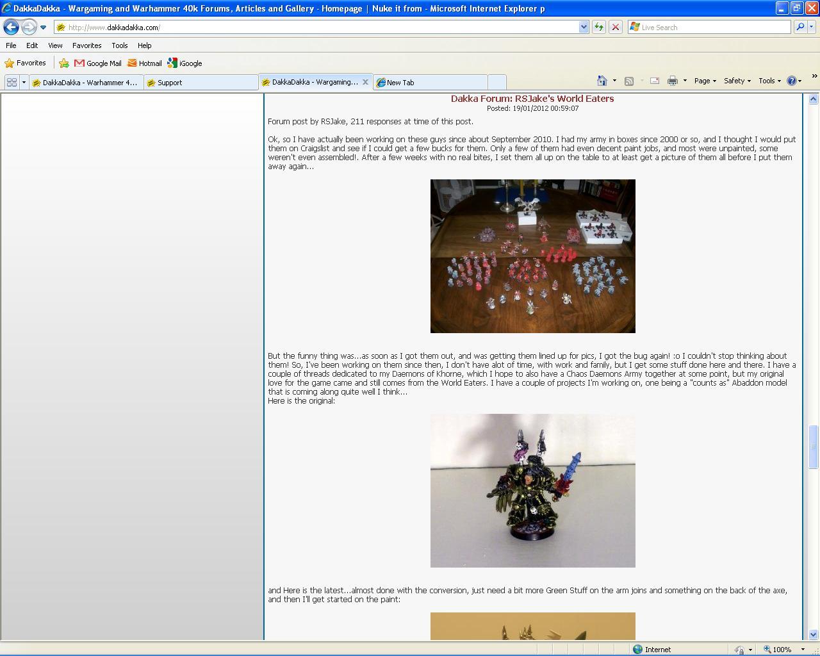This screenshot has height=656, width=820.
Task: Open Dakka Forum: RSJake's World Eaters link
Action: point(532,99)
